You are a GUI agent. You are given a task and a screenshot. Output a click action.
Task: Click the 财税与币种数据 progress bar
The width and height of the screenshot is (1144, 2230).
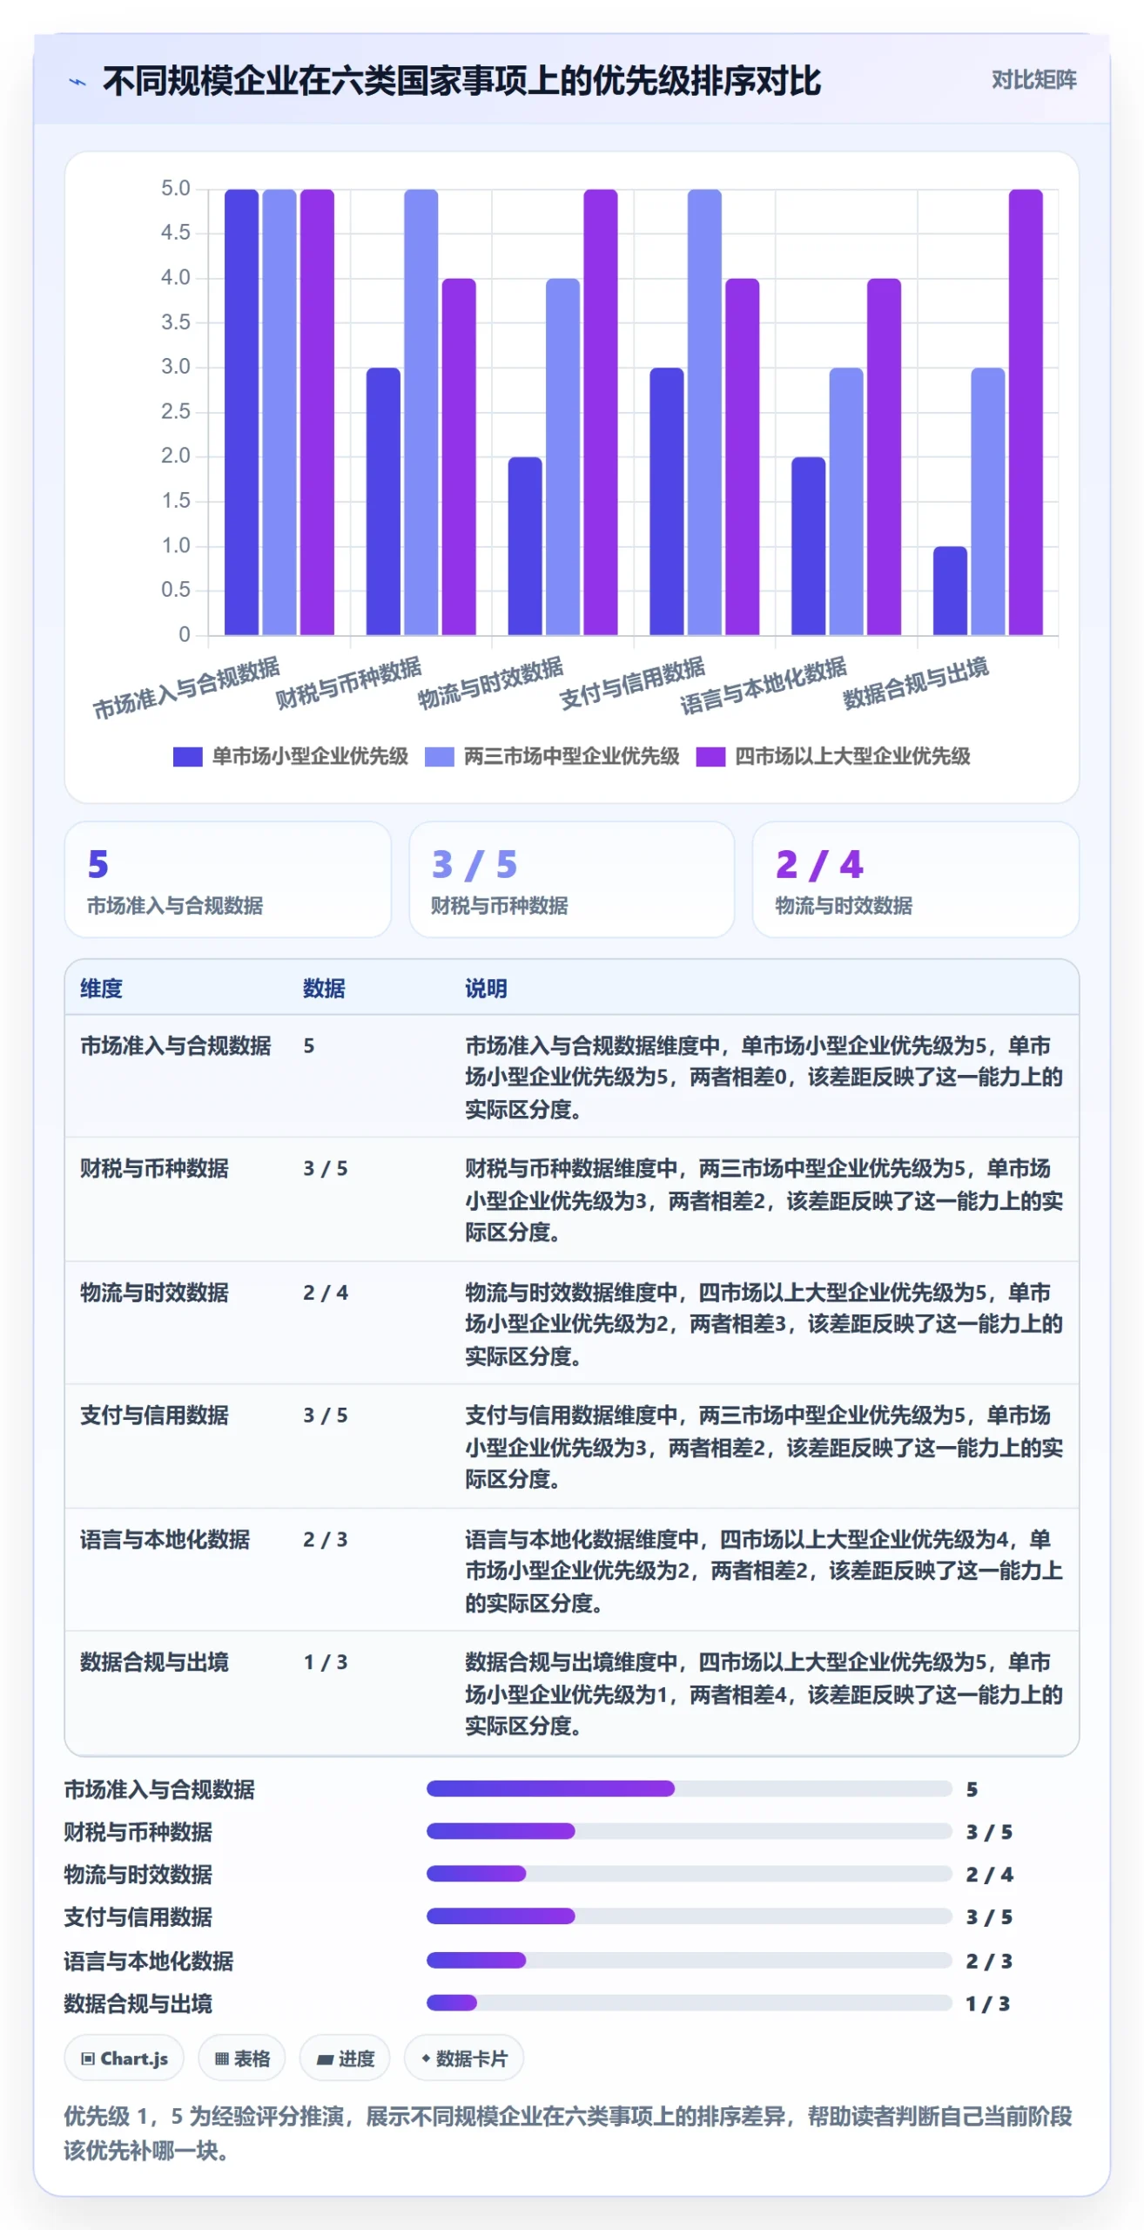[689, 1831]
